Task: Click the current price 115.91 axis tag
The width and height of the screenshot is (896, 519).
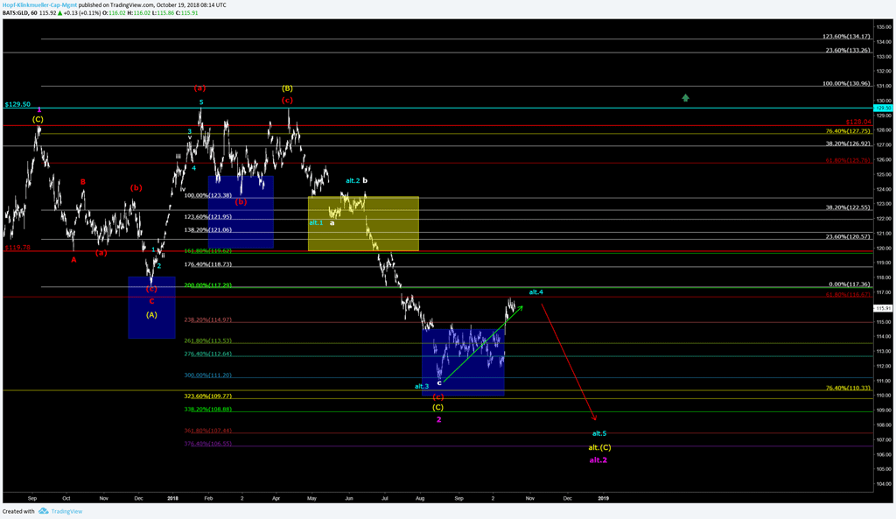Action: point(884,308)
